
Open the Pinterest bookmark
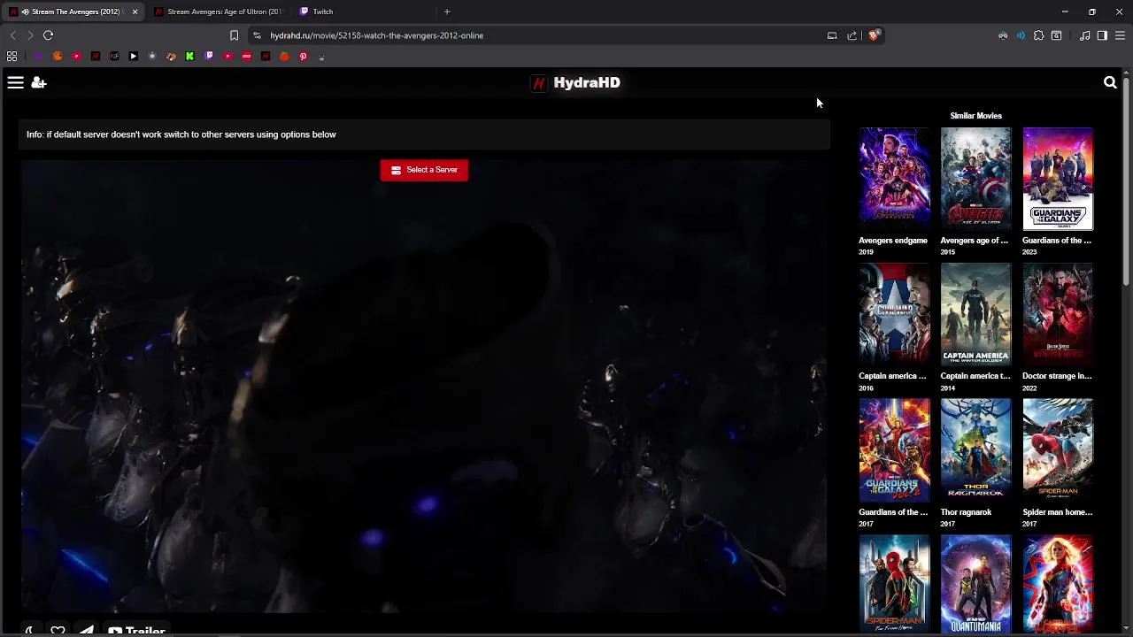point(303,56)
